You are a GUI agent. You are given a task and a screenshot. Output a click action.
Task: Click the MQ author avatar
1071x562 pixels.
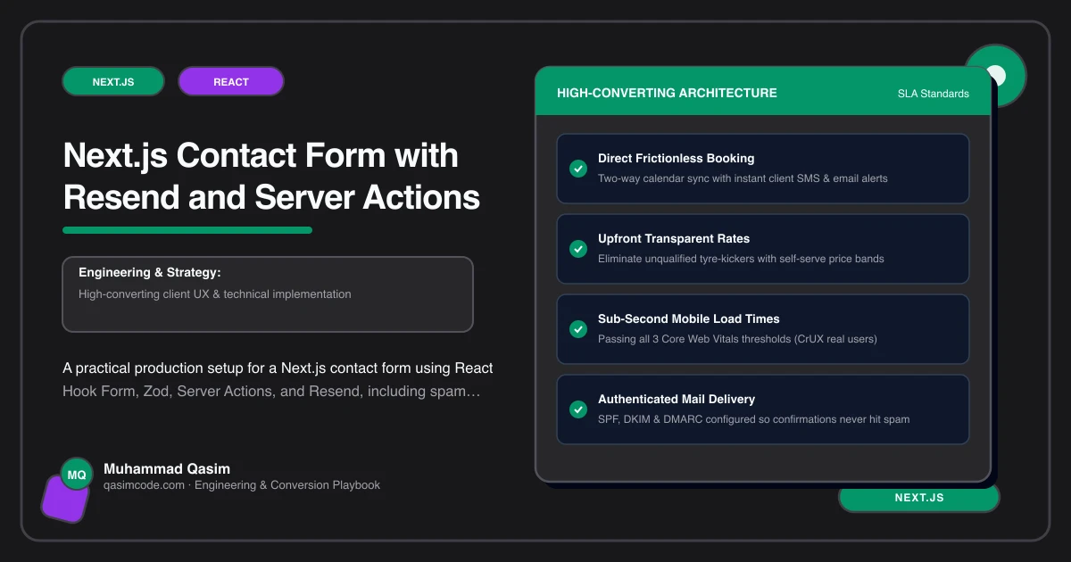click(x=77, y=475)
